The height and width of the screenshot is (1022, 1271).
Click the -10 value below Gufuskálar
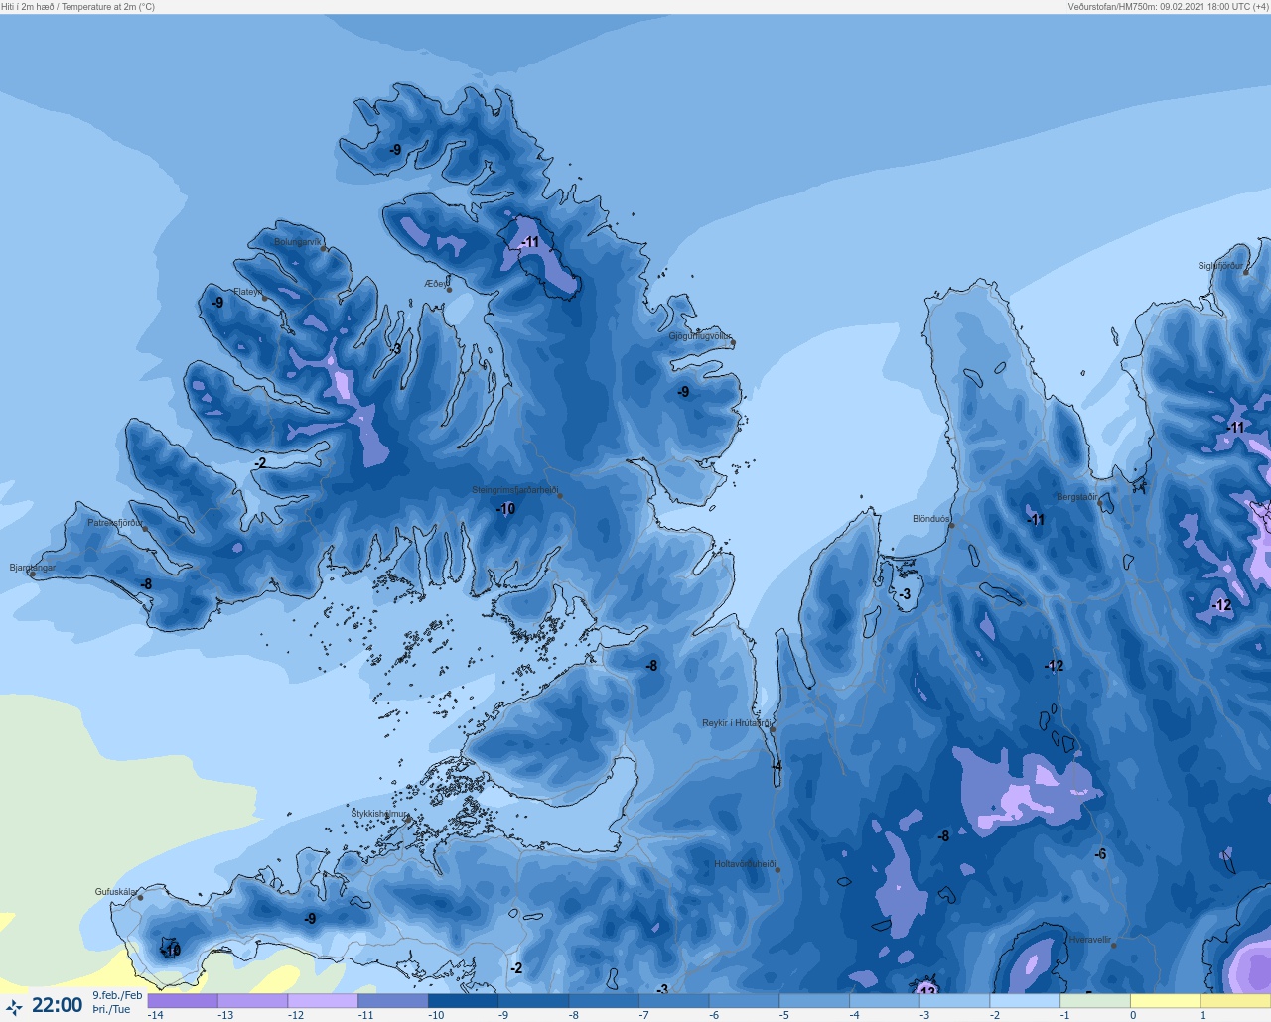point(171,951)
